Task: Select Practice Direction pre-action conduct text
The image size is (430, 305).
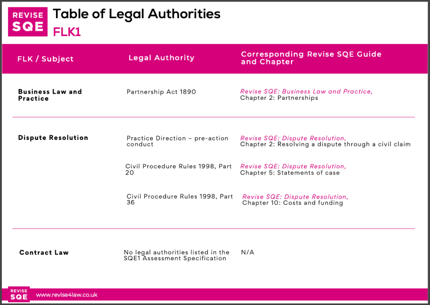Action: (177, 141)
